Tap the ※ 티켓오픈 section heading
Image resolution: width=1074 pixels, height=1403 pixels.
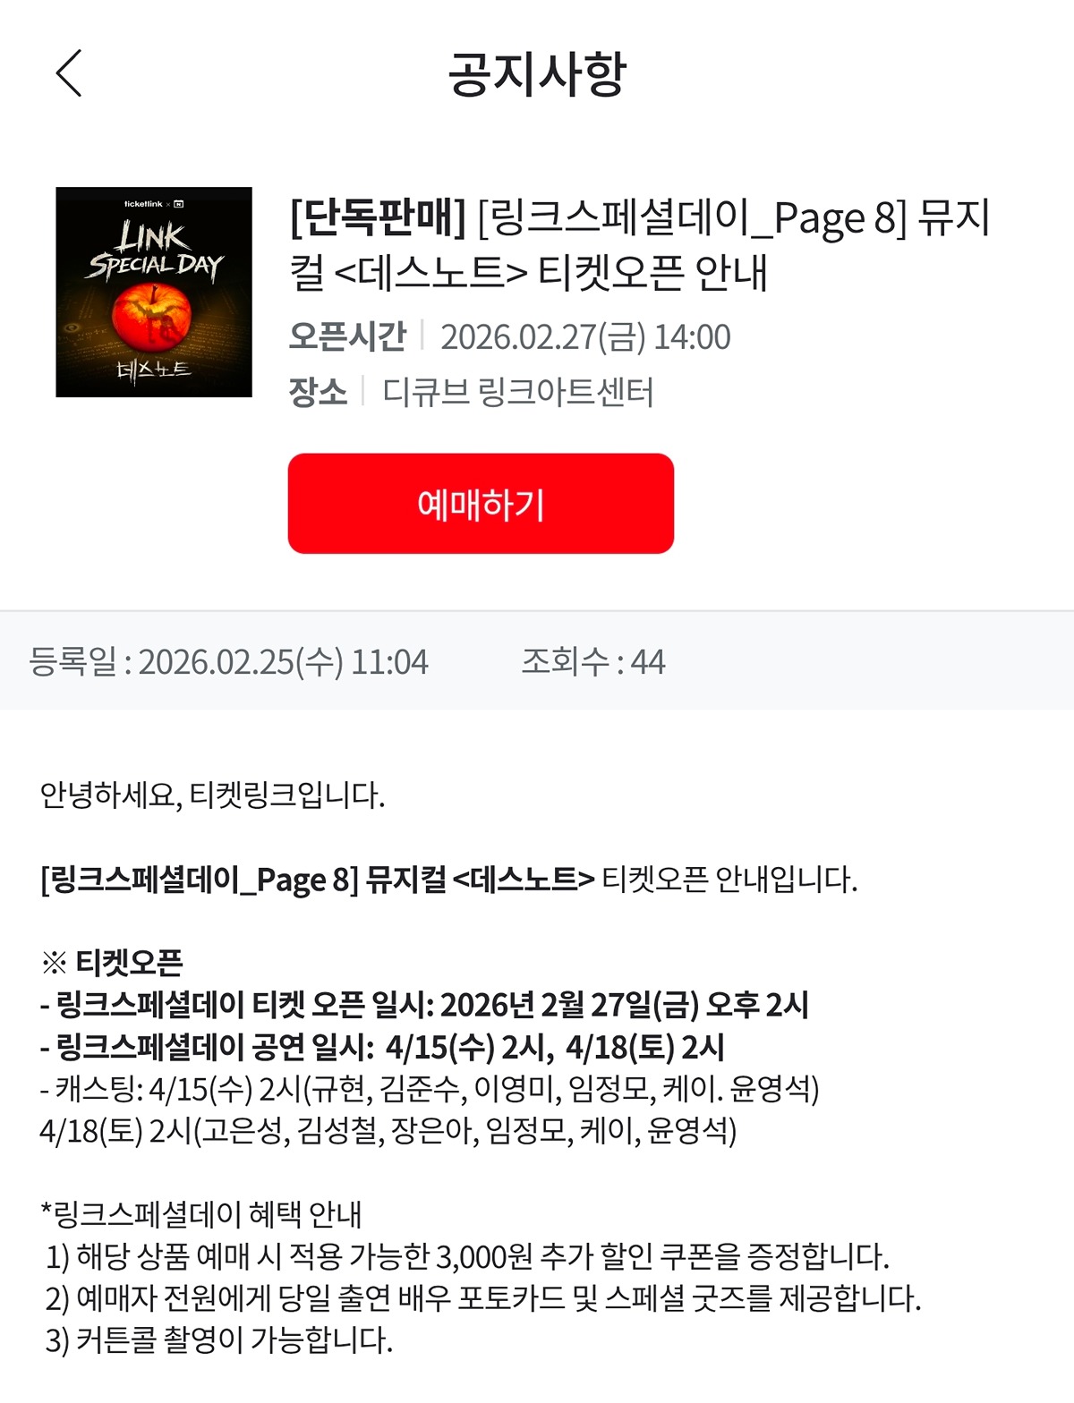pyautogui.click(x=112, y=963)
